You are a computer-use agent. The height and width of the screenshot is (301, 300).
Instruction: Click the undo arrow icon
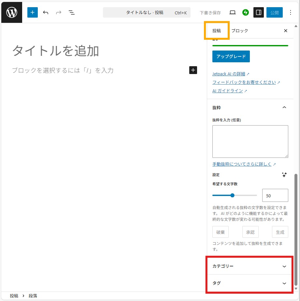46,12
